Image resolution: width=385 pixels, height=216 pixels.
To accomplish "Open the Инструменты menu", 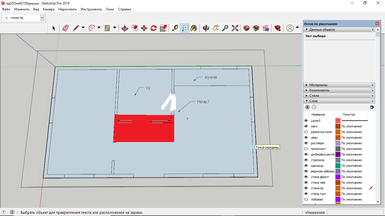I will tap(91, 9).
